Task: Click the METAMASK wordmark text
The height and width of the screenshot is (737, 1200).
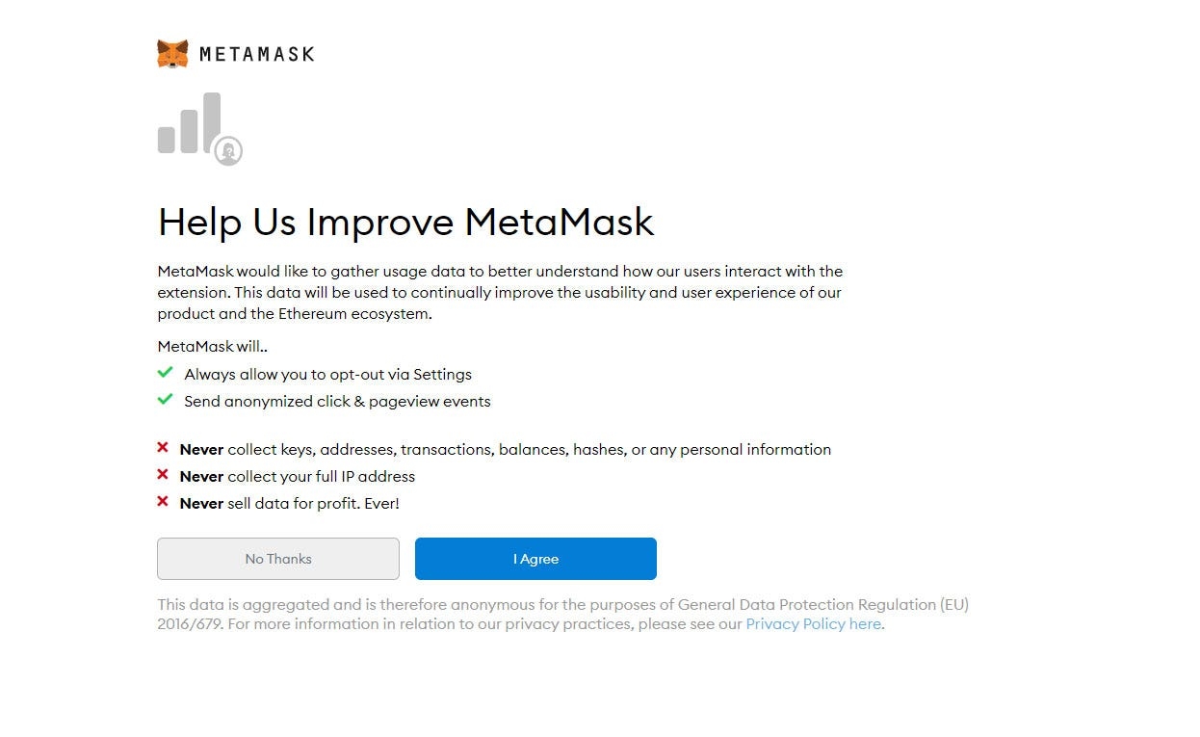Action: point(257,55)
